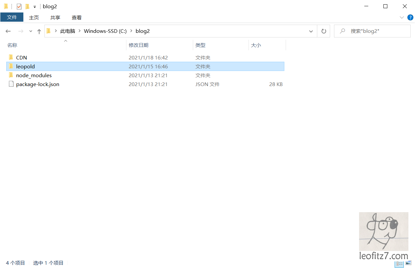Open the recent locations dropdown arrow
The width and height of the screenshot is (415, 268).
tap(31, 31)
